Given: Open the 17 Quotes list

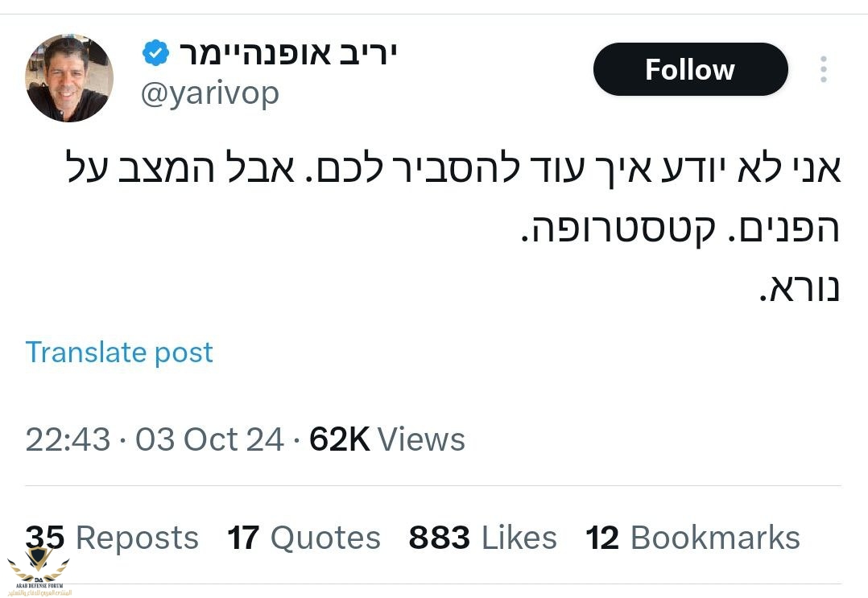Looking at the screenshot, I should point(304,538).
